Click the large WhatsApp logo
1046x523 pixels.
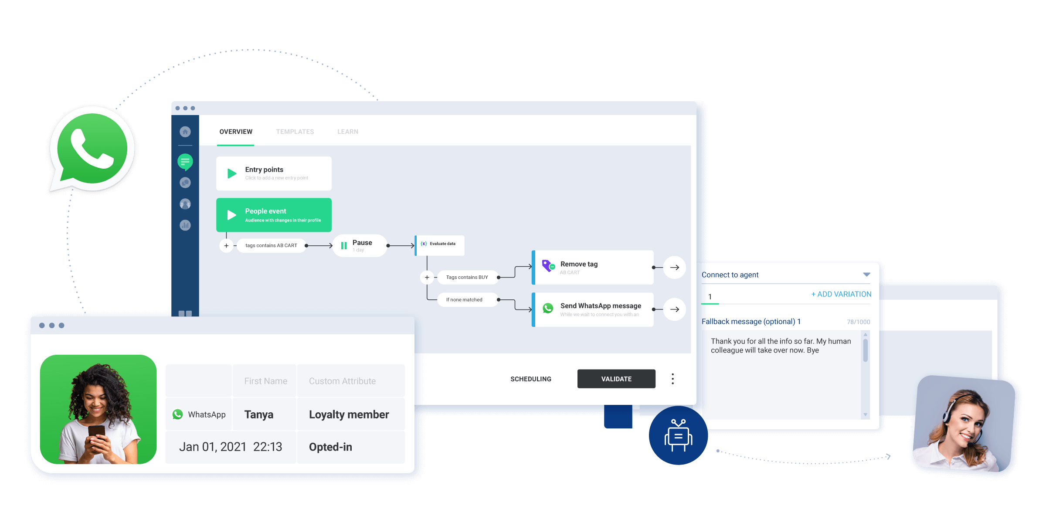click(x=92, y=149)
